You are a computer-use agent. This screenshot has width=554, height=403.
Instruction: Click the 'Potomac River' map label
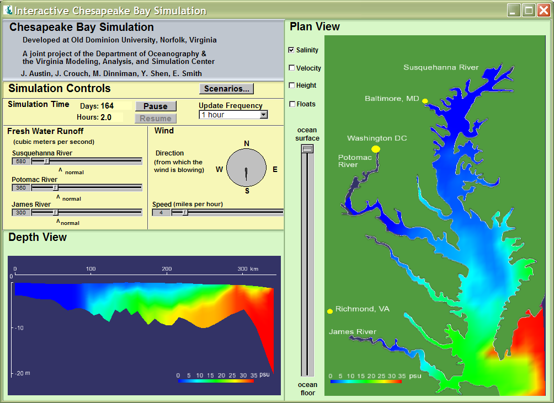coord(355,161)
